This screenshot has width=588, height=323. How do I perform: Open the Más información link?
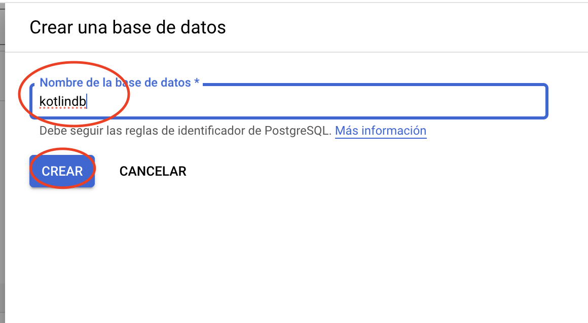(380, 131)
